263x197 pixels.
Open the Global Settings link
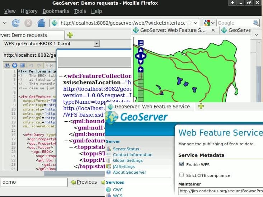click(x=128, y=160)
